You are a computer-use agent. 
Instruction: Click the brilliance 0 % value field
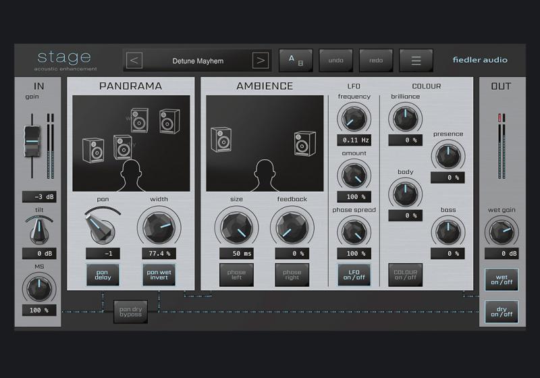(x=406, y=140)
